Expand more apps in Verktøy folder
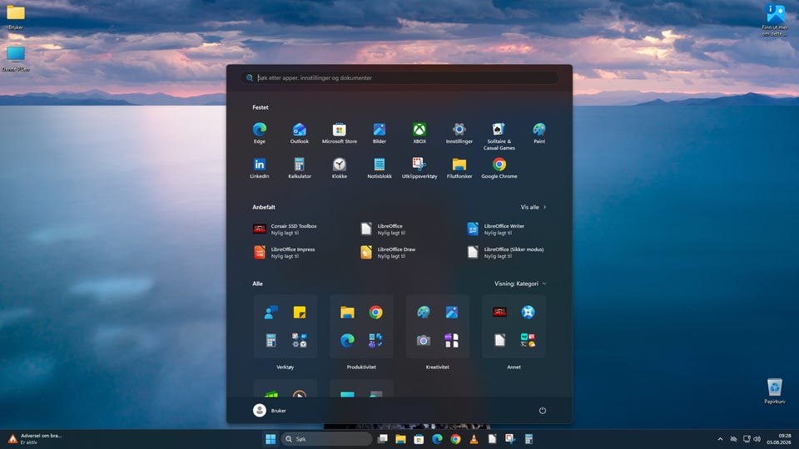Image resolution: width=799 pixels, height=449 pixels. pyautogui.click(x=299, y=340)
